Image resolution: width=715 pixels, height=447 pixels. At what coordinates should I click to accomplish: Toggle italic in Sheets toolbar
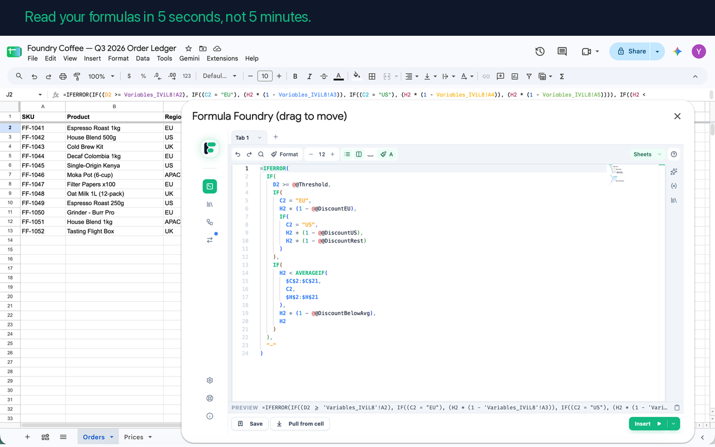[309, 76]
